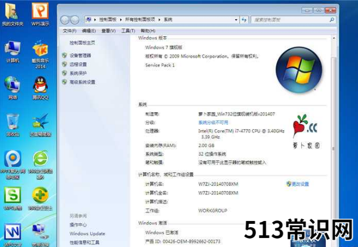Open 系统保护 link
The width and height of the screenshot is (358, 247).
coord(78,73)
